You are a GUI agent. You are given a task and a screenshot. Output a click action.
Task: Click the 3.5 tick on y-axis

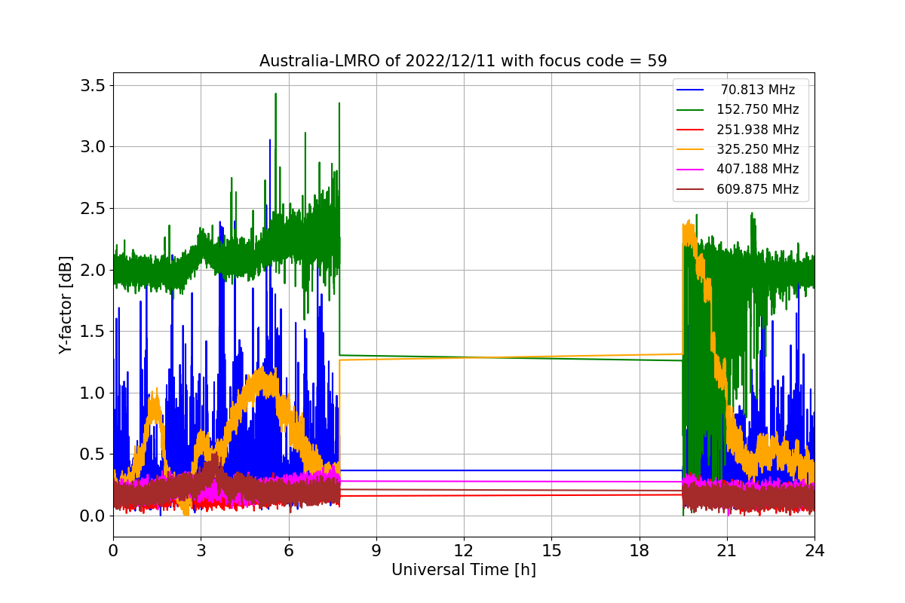(x=91, y=85)
